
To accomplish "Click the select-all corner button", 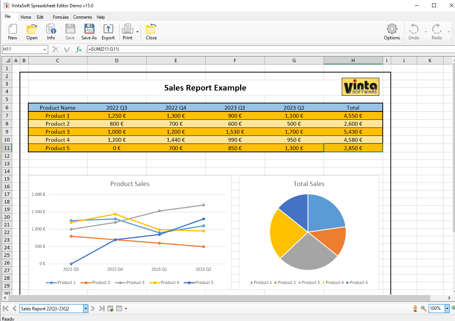I will pyautogui.click(x=7, y=60).
